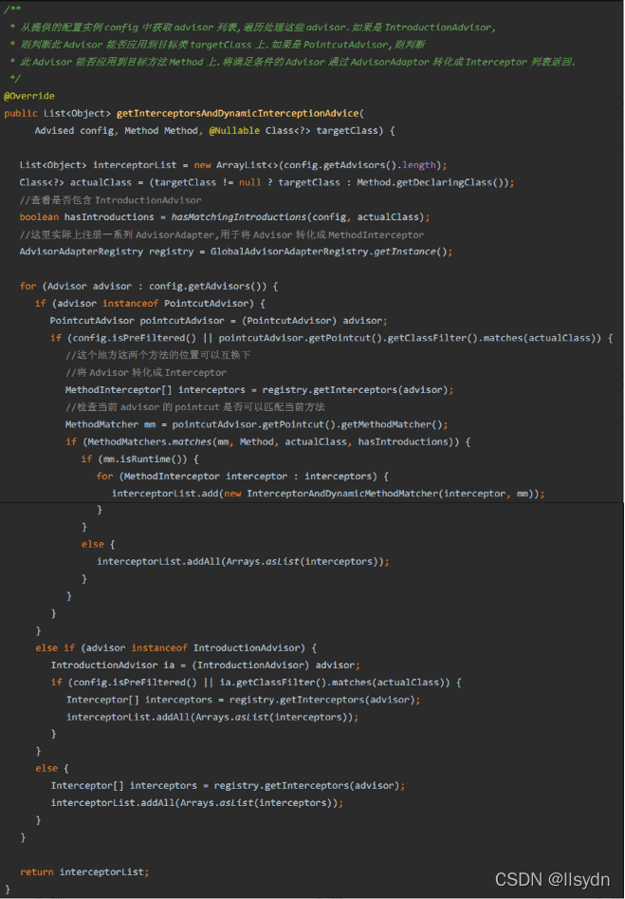Click the comment "//将 Advisor 转化成 Interceptor"
The width and height of the screenshot is (625, 899).
pos(145,373)
